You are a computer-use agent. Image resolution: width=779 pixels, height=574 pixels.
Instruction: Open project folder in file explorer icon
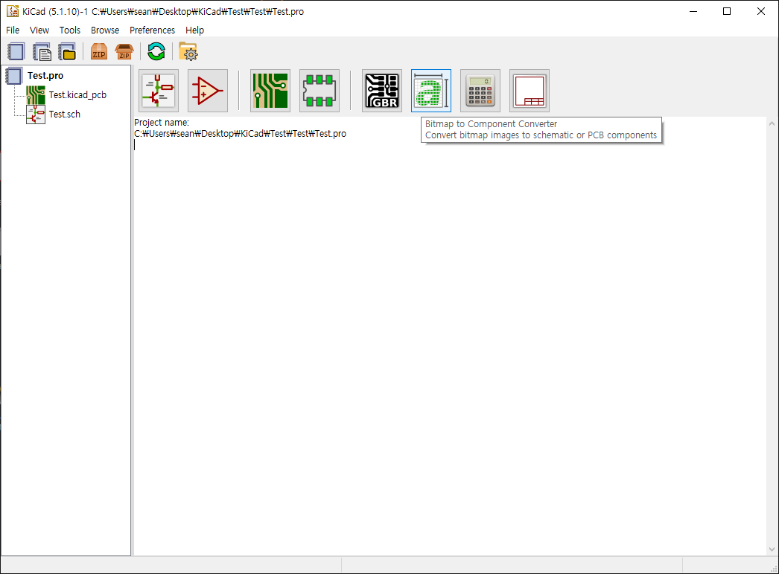188,51
